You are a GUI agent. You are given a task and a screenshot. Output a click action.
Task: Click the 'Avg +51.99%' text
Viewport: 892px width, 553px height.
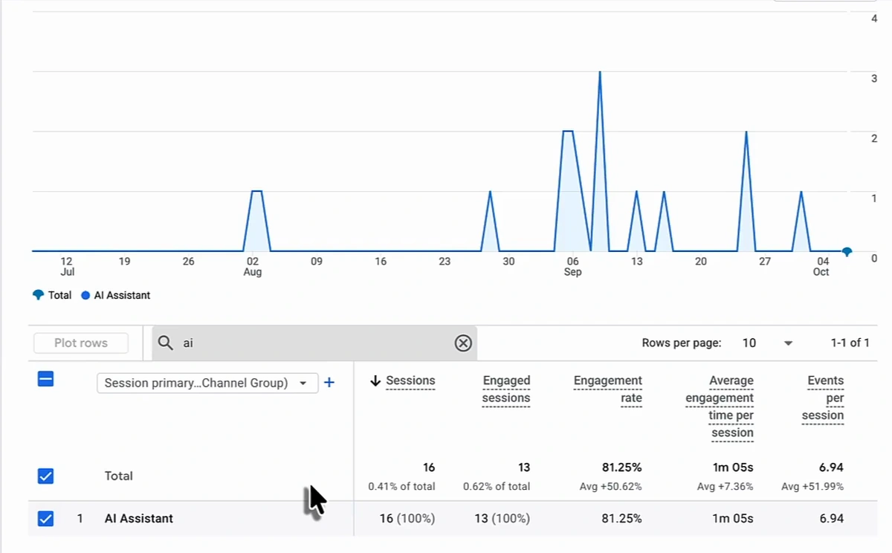(x=812, y=486)
